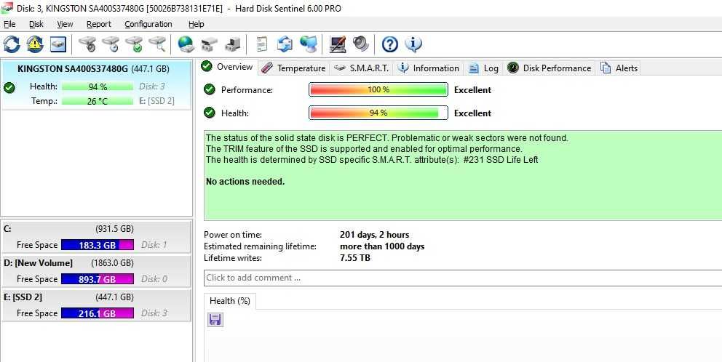Click the disk with green checkmark icon
This screenshot has width=722, height=362.
click(x=134, y=44)
